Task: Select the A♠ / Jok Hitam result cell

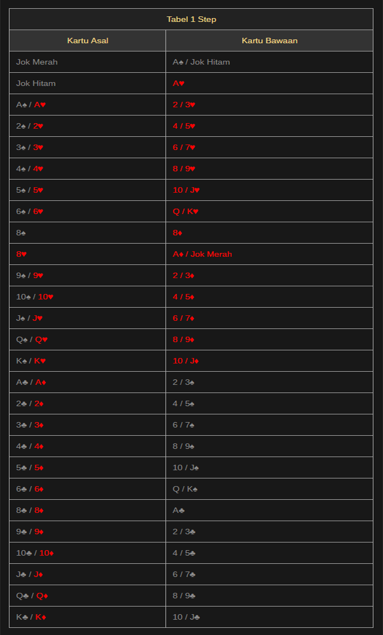Action: 269,62
